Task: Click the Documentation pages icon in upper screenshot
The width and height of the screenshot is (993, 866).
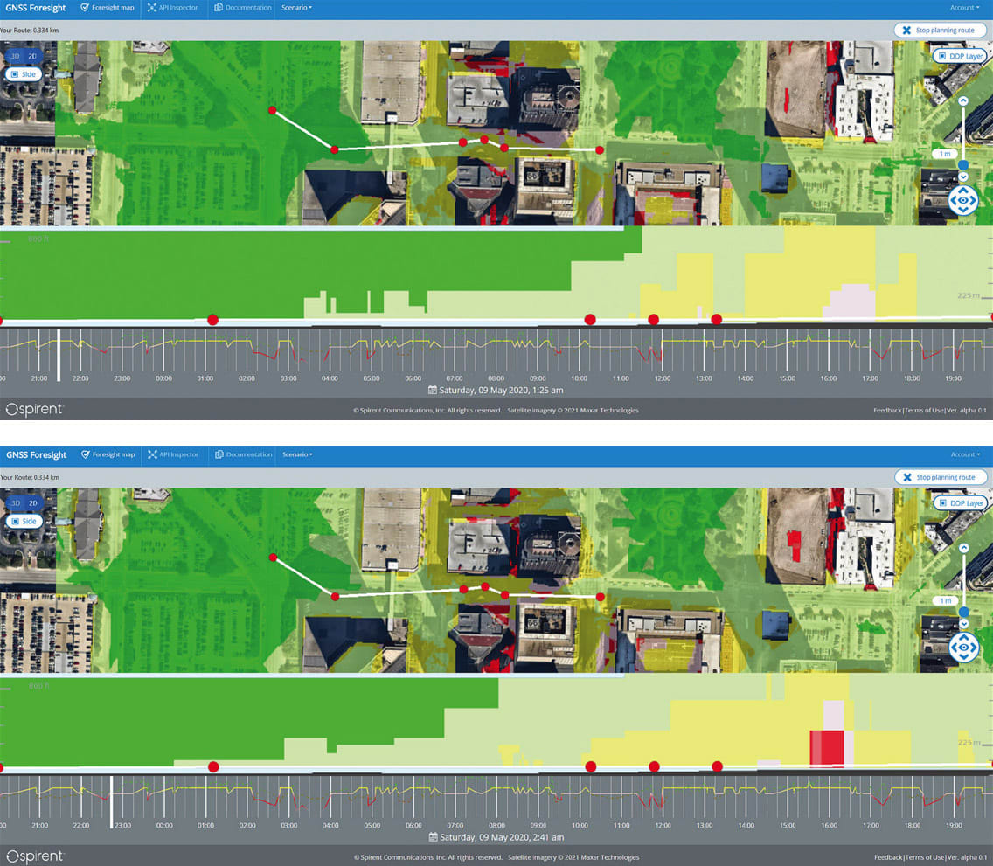Action: (x=219, y=8)
